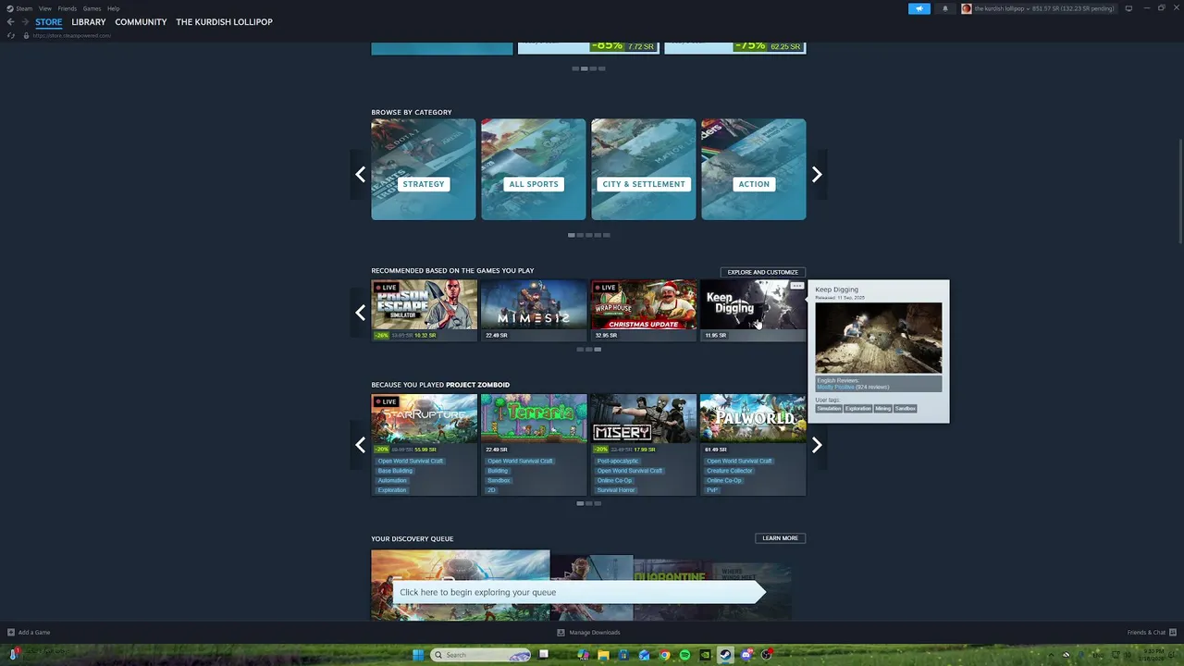Open the MIMESIS game capsule

tap(534, 310)
